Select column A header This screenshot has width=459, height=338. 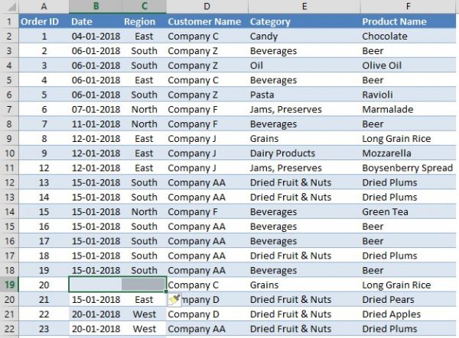[44, 7]
